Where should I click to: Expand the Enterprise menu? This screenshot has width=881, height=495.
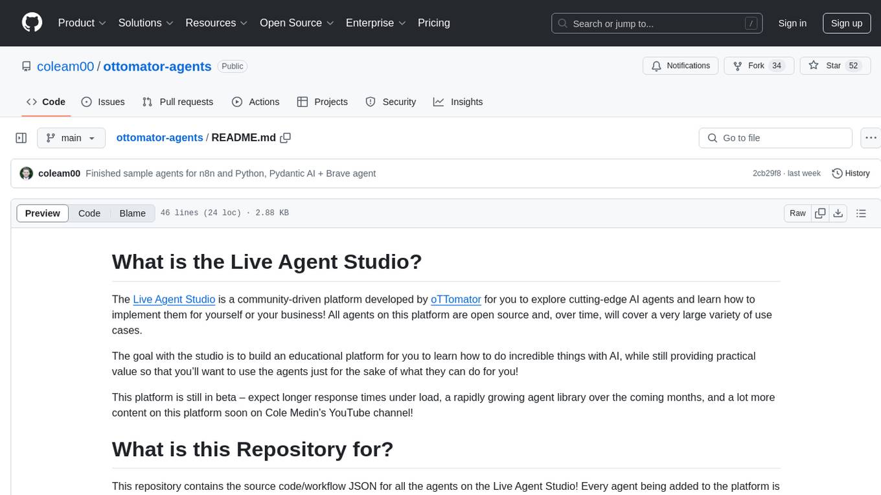[376, 23]
